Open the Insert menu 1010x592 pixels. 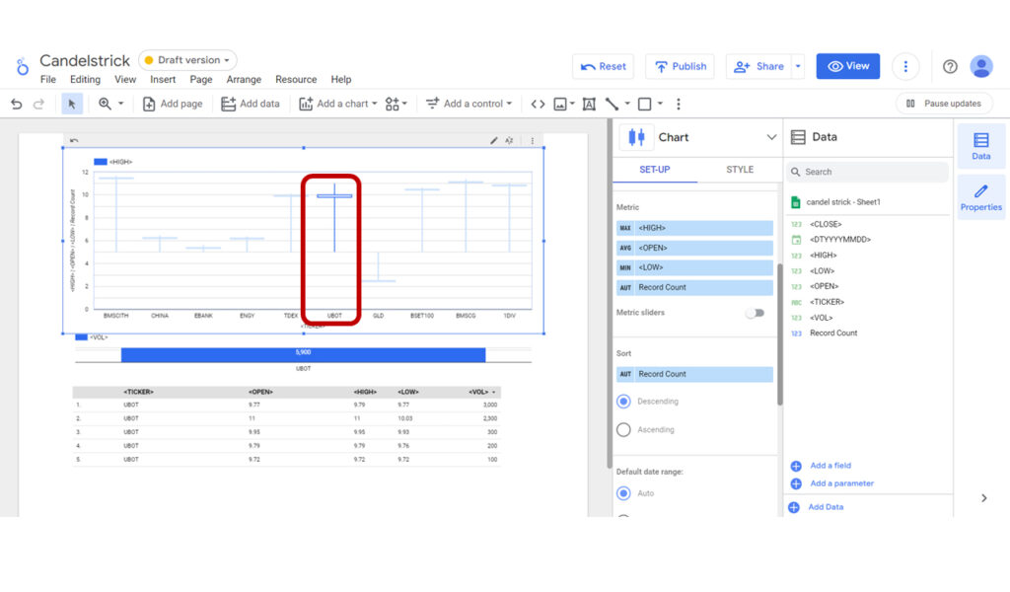click(x=163, y=79)
